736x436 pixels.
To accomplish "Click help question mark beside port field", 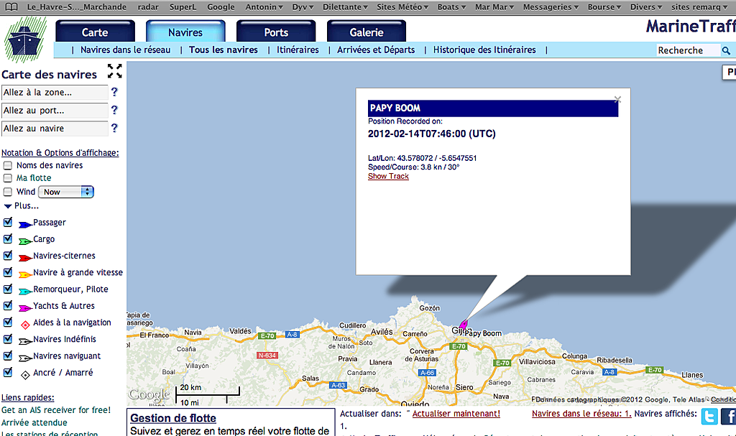I will (114, 110).
